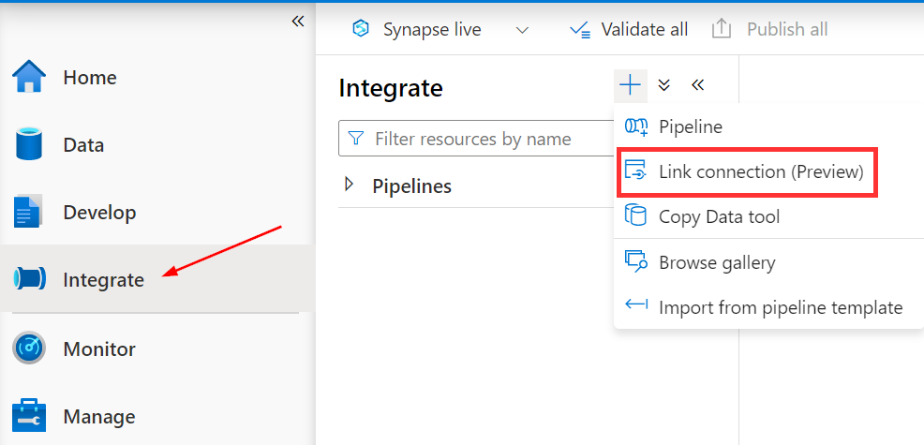This screenshot has height=445, width=924.
Task: Open the Data hub database icon
Action: pos(29,145)
